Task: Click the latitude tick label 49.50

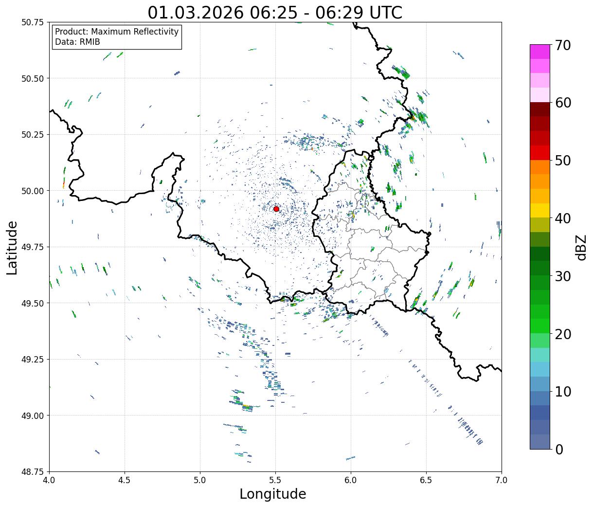Action: point(33,303)
